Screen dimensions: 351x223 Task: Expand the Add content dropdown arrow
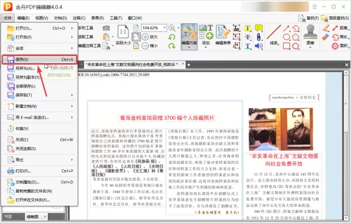pyautogui.click(x=206, y=47)
